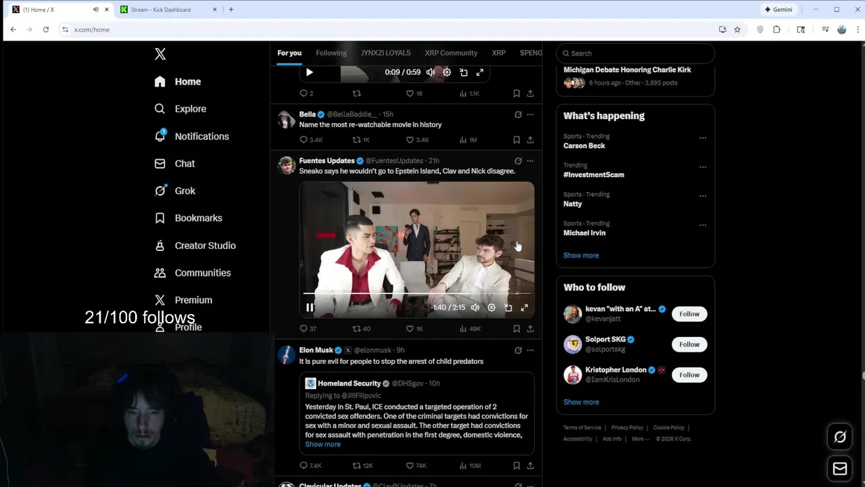This screenshot has height=487, width=865.
Task: Share Bella's movie post
Action: click(x=530, y=140)
